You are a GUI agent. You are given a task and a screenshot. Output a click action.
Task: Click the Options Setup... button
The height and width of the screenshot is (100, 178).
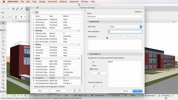[x=132, y=37]
